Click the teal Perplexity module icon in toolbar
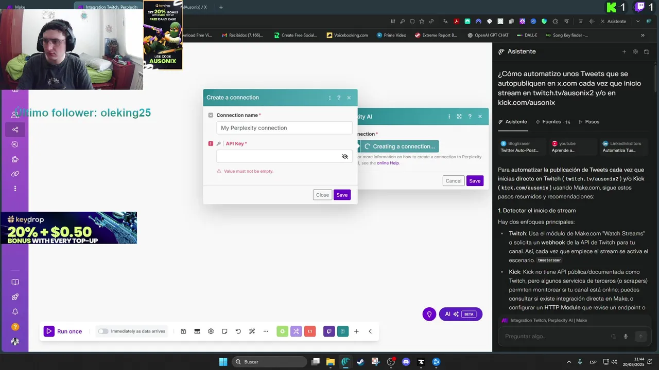 click(343, 331)
